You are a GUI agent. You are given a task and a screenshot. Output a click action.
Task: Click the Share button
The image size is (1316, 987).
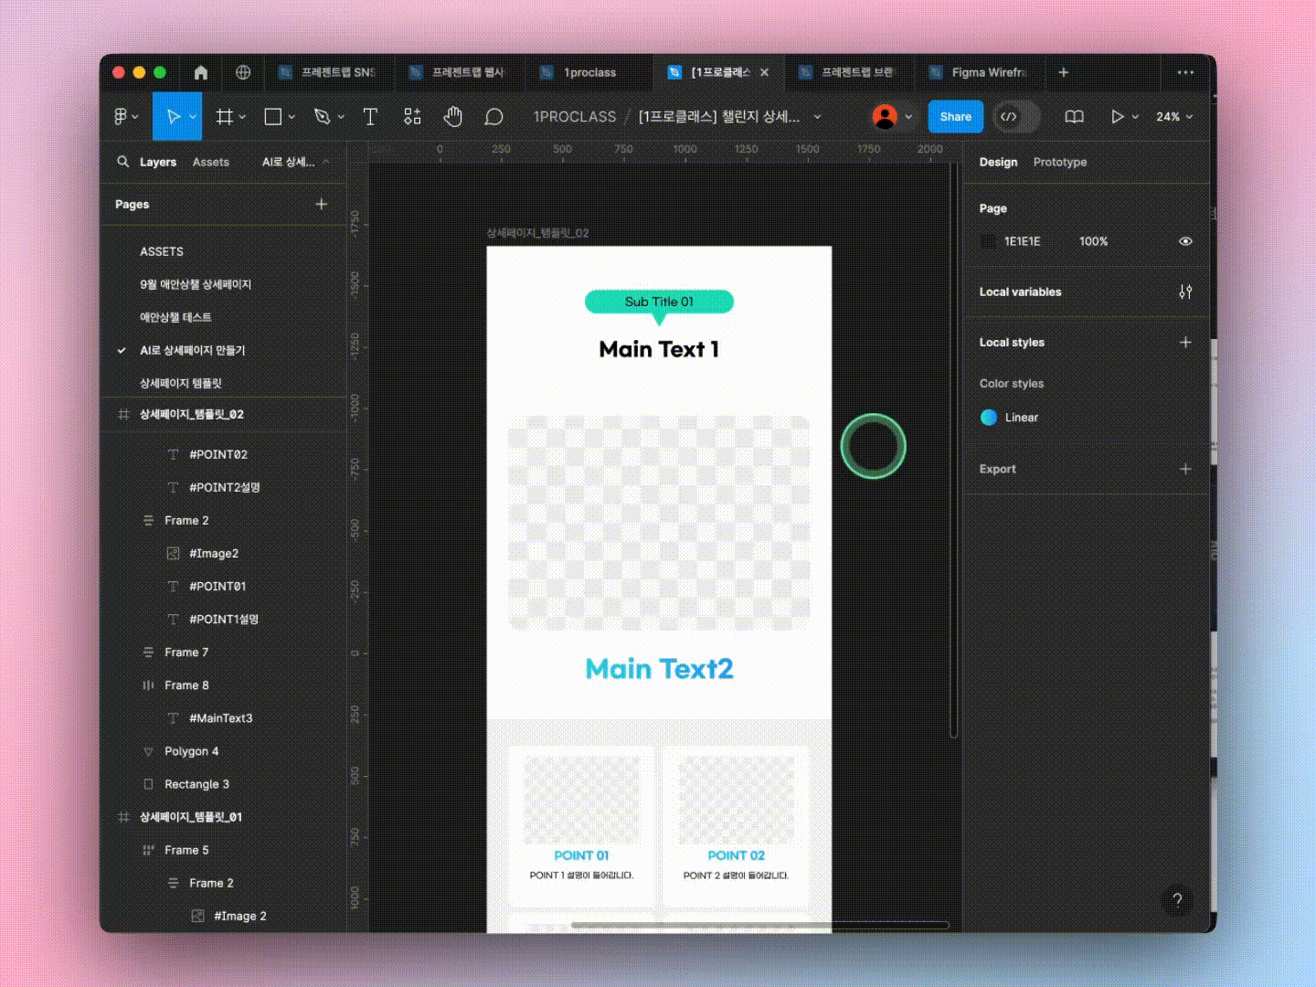tap(955, 116)
